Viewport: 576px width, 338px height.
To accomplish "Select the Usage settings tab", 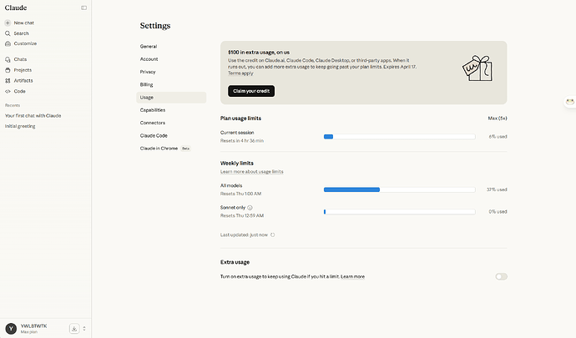I will point(171,98).
